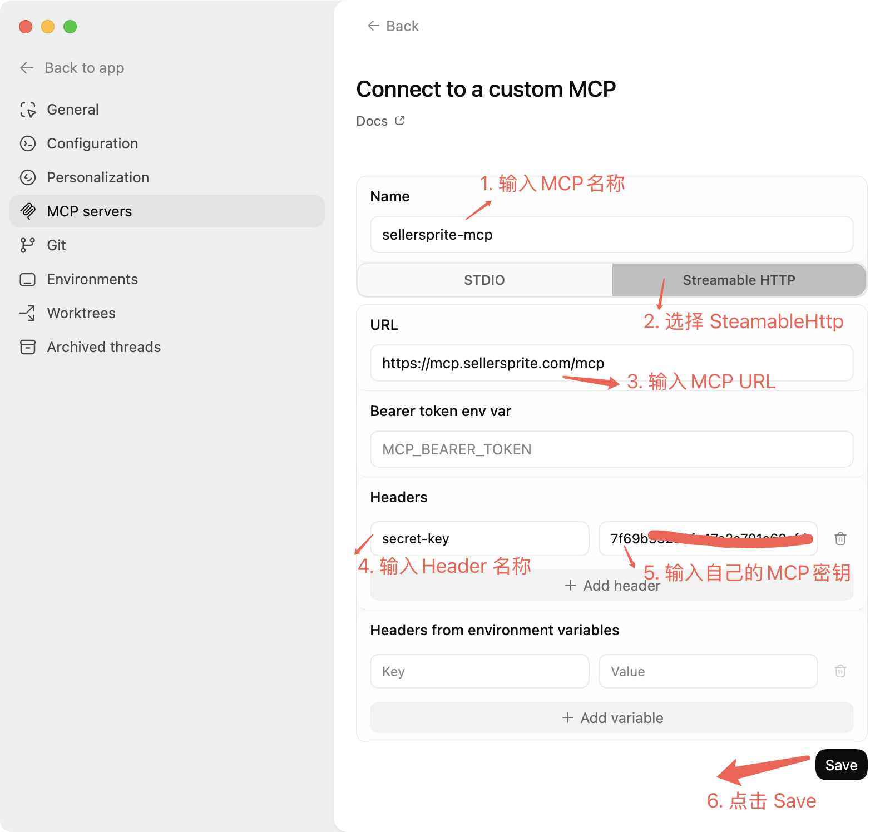This screenshot has height=832, width=890.
Task: Delete the secret-key header row
Action: (x=840, y=538)
